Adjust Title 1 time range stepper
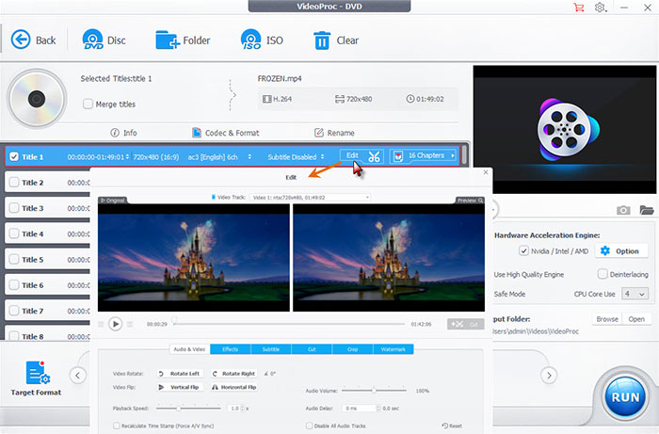Image resolution: width=659 pixels, height=434 pixels. (127, 156)
